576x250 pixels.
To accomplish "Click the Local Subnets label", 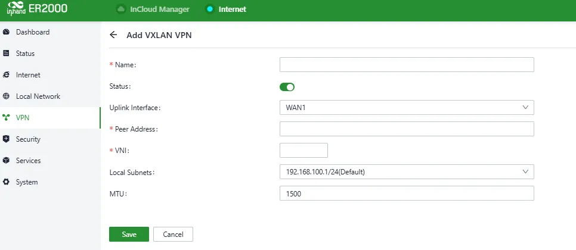I will coord(132,172).
